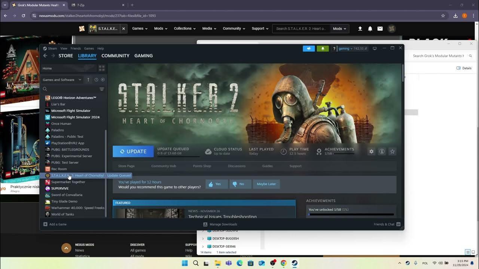Open the game info circle icon
This screenshot has width=479, height=269.
(x=382, y=151)
